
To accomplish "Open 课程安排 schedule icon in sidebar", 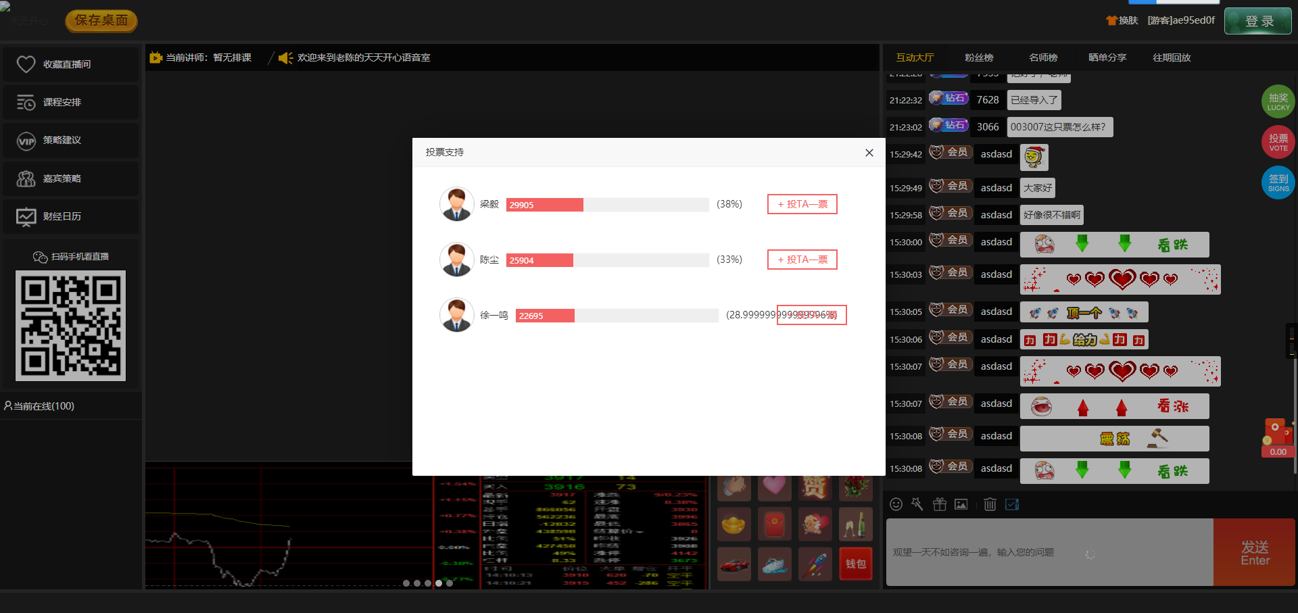I will tap(26, 103).
